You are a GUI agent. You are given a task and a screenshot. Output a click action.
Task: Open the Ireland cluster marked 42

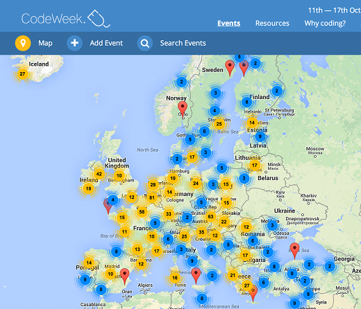(x=99, y=174)
